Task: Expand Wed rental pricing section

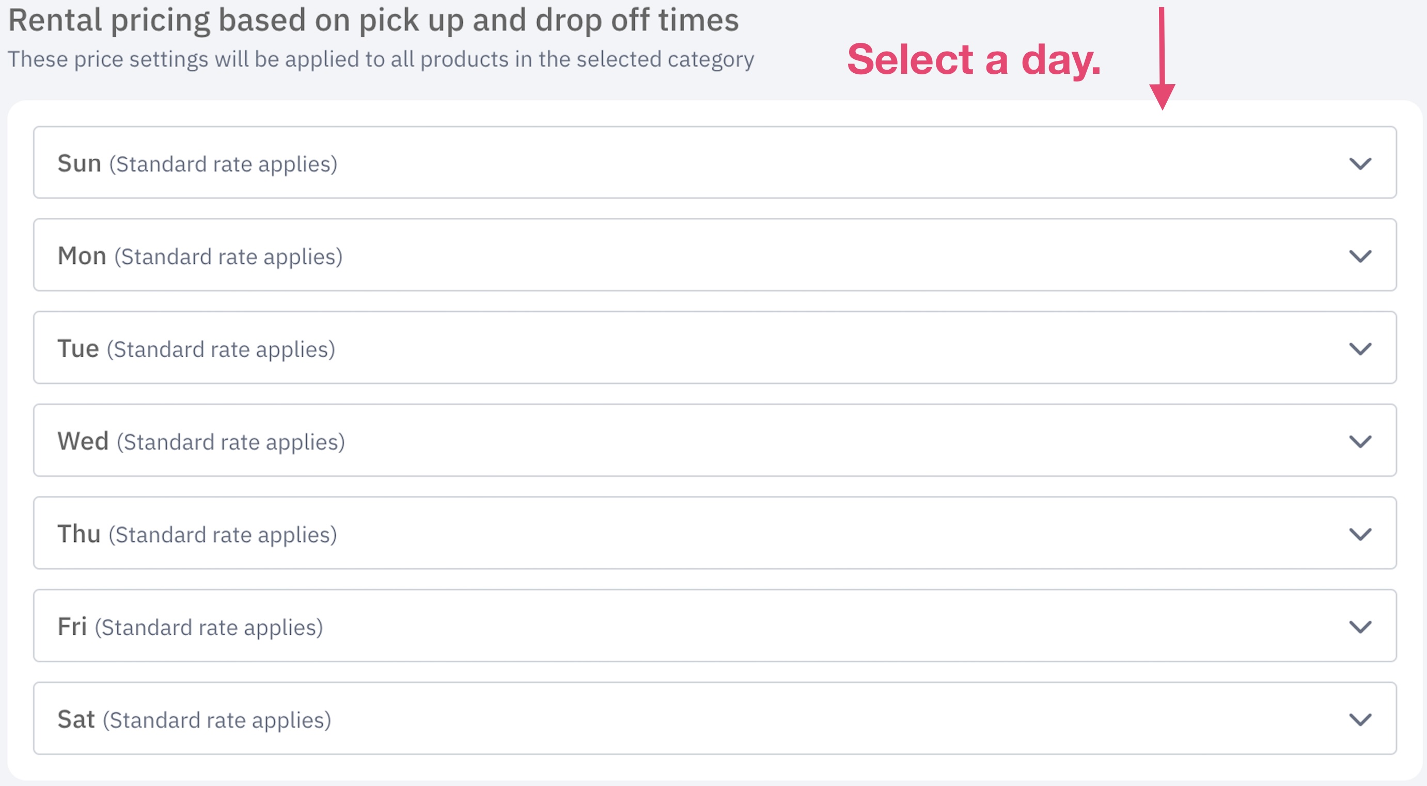Action: coord(715,440)
